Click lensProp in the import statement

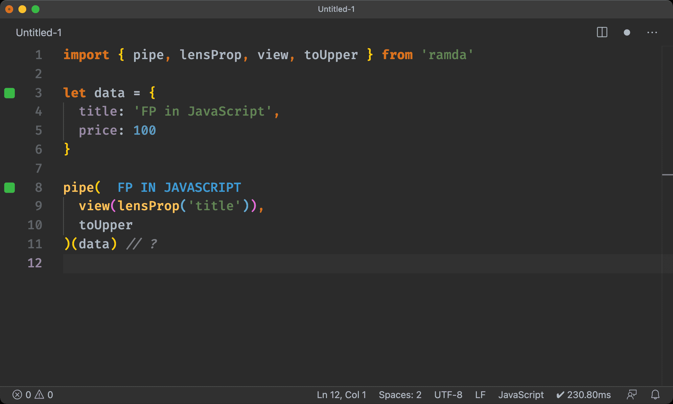(210, 55)
